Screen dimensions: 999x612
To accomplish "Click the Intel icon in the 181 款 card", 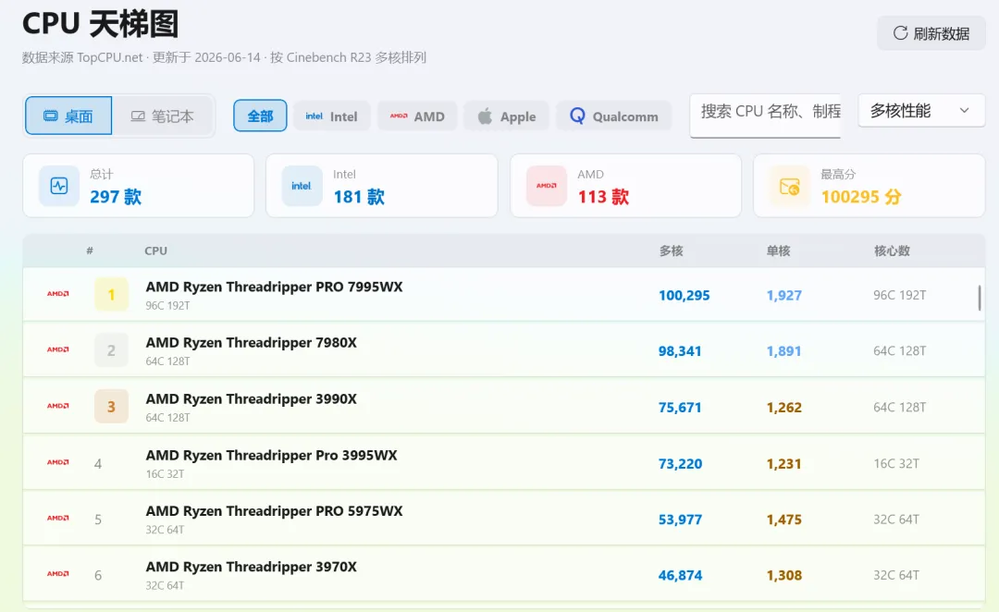I will [302, 186].
